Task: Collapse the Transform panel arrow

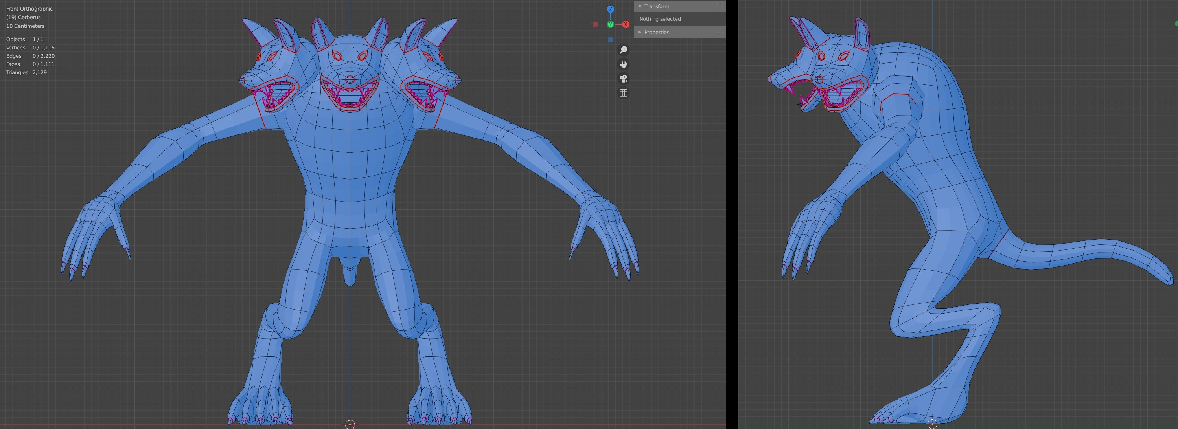Action: click(640, 6)
